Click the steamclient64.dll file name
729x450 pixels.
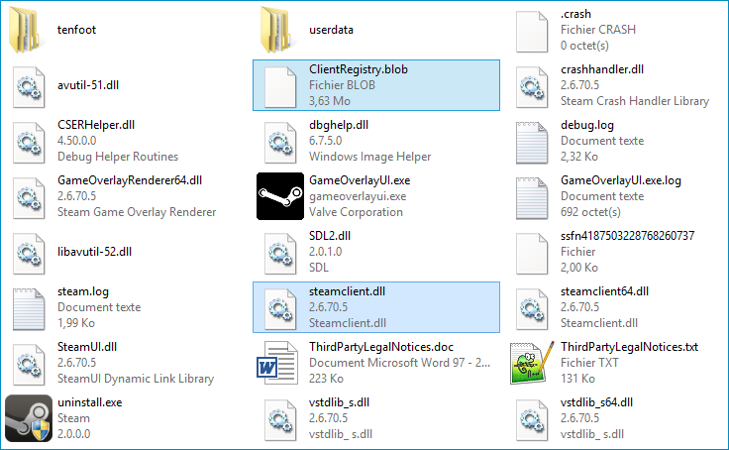604,291
